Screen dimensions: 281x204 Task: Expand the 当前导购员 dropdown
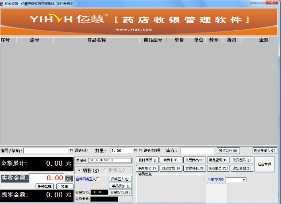244,180
